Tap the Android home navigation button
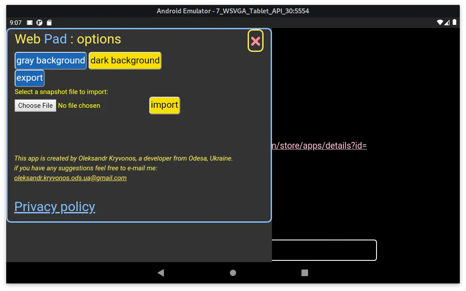Image resolution: width=466 pixels, height=291 pixels. click(233, 273)
